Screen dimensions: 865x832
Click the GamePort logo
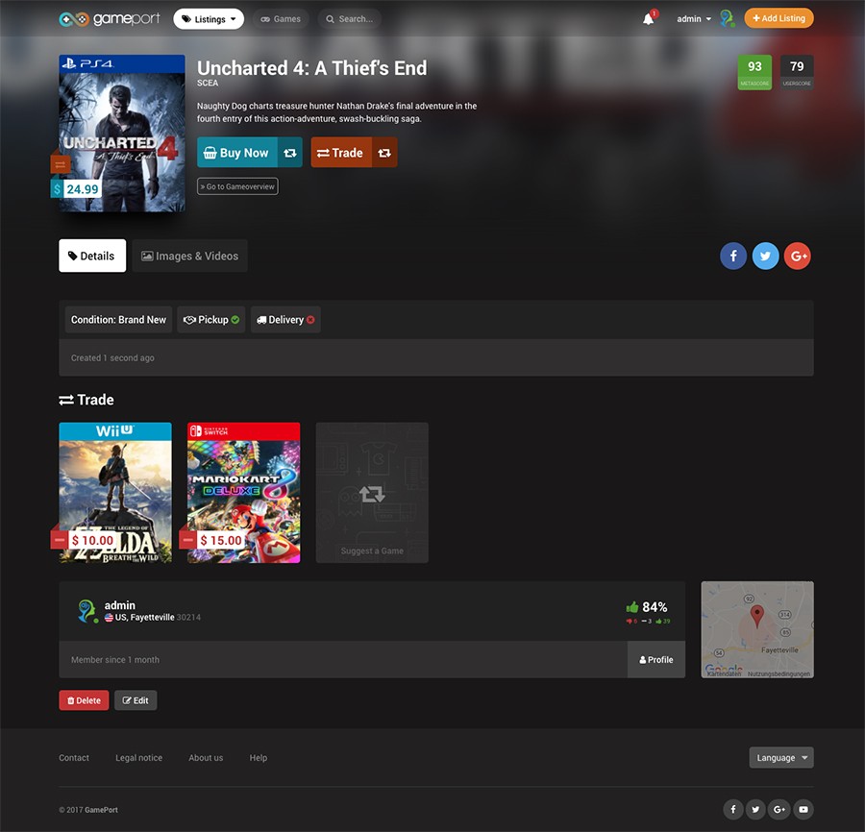(x=110, y=19)
